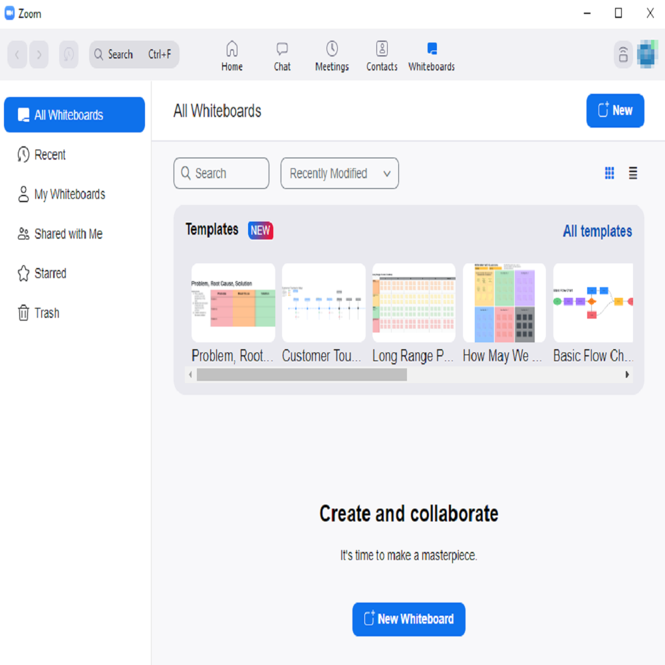Switch to grid view icon
Viewport: 665px width, 665px height.
609,174
